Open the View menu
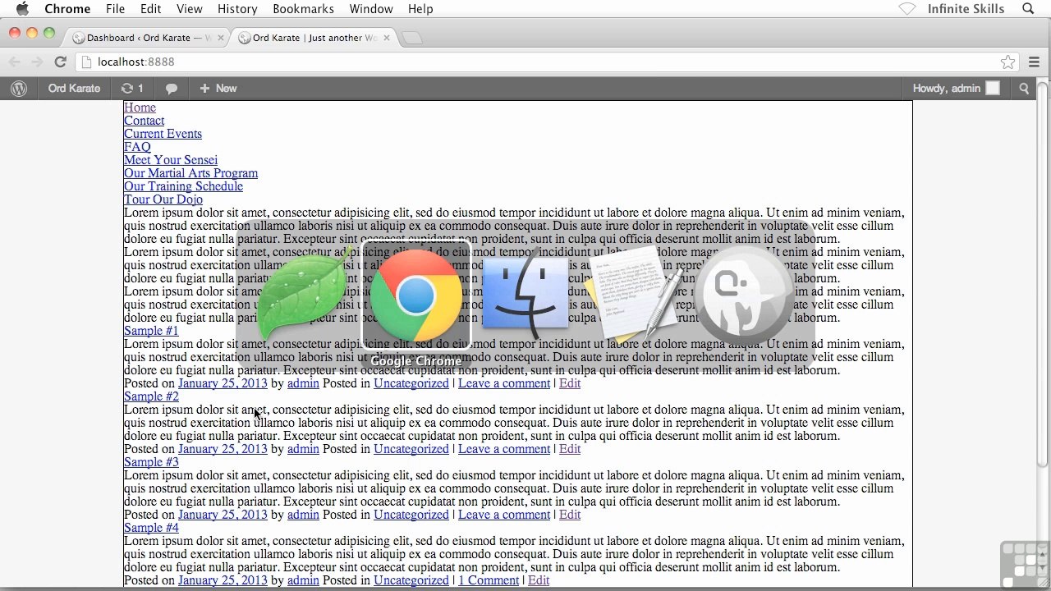 [x=190, y=9]
